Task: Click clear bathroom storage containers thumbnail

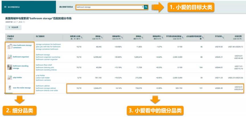Action: (10, 46)
